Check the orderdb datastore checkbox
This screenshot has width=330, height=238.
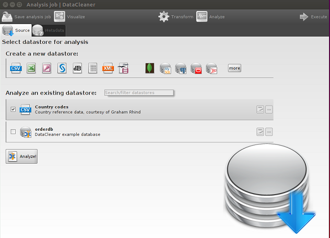[x=13, y=131]
